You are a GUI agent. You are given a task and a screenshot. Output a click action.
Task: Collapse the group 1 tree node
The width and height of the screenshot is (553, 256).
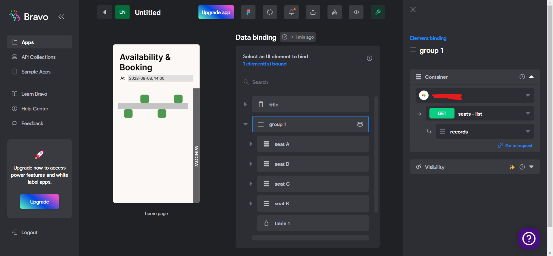click(245, 124)
